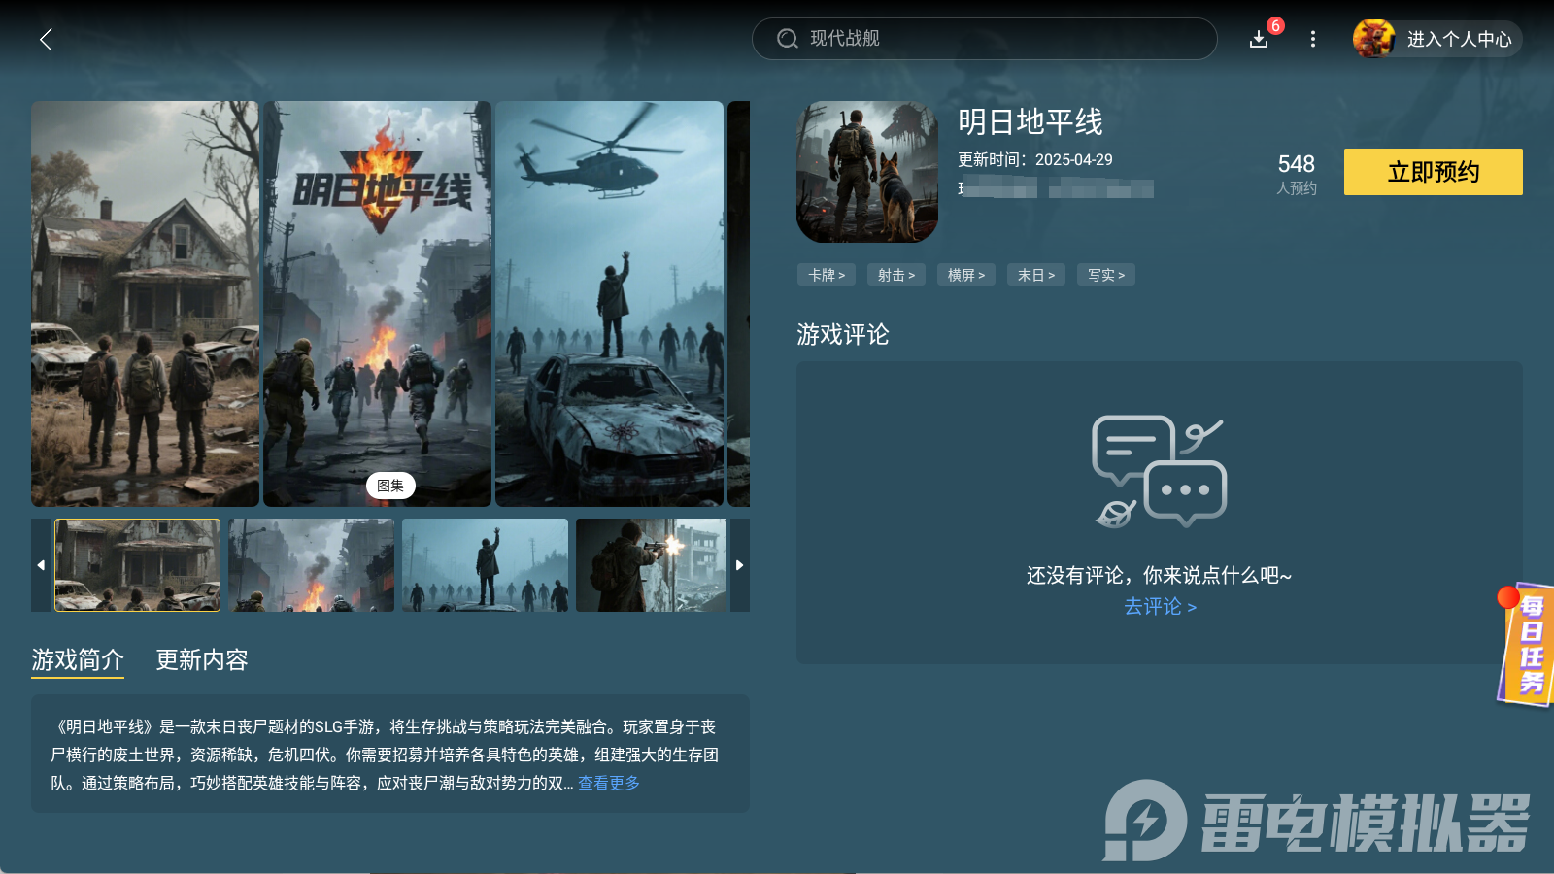Image resolution: width=1554 pixels, height=874 pixels.
Task: Click the 游戏评论 section heading
Action: (x=843, y=335)
